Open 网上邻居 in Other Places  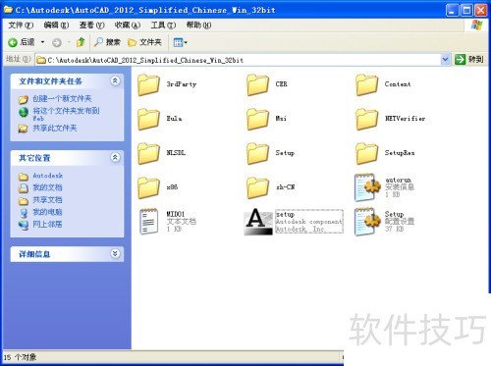coord(47,225)
